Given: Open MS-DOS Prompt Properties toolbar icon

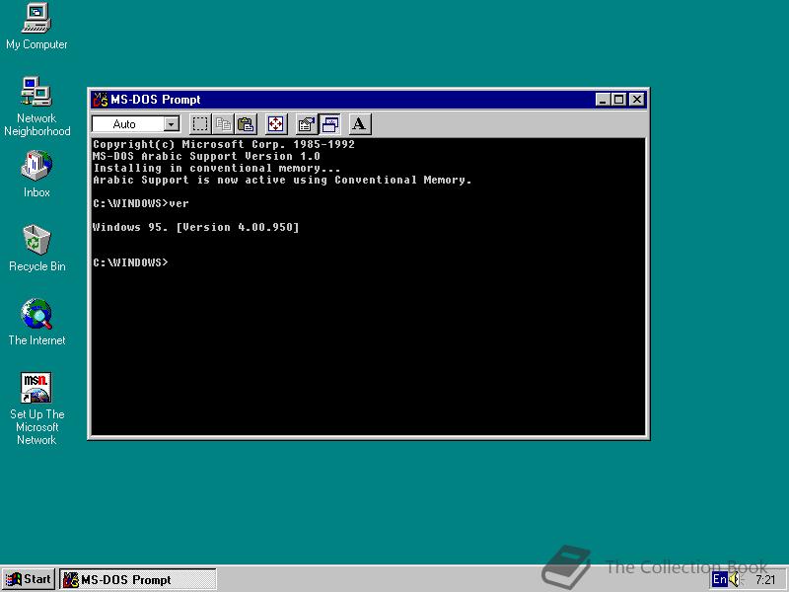Looking at the screenshot, I should point(306,124).
